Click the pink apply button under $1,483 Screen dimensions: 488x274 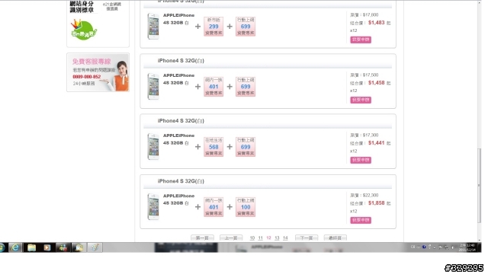pyautogui.click(x=361, y=40)
